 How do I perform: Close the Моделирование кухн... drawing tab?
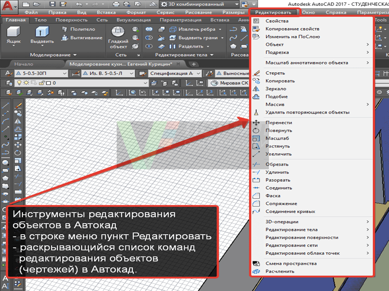coord(178,64)
